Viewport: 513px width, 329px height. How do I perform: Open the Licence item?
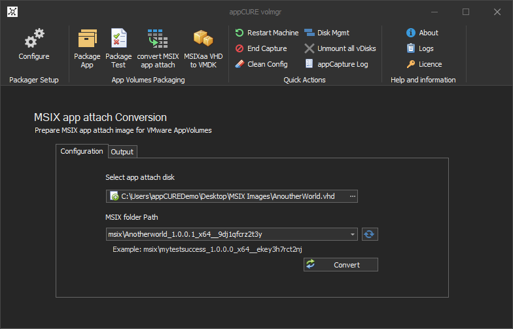pyautogui.click(x=424, y=64)
